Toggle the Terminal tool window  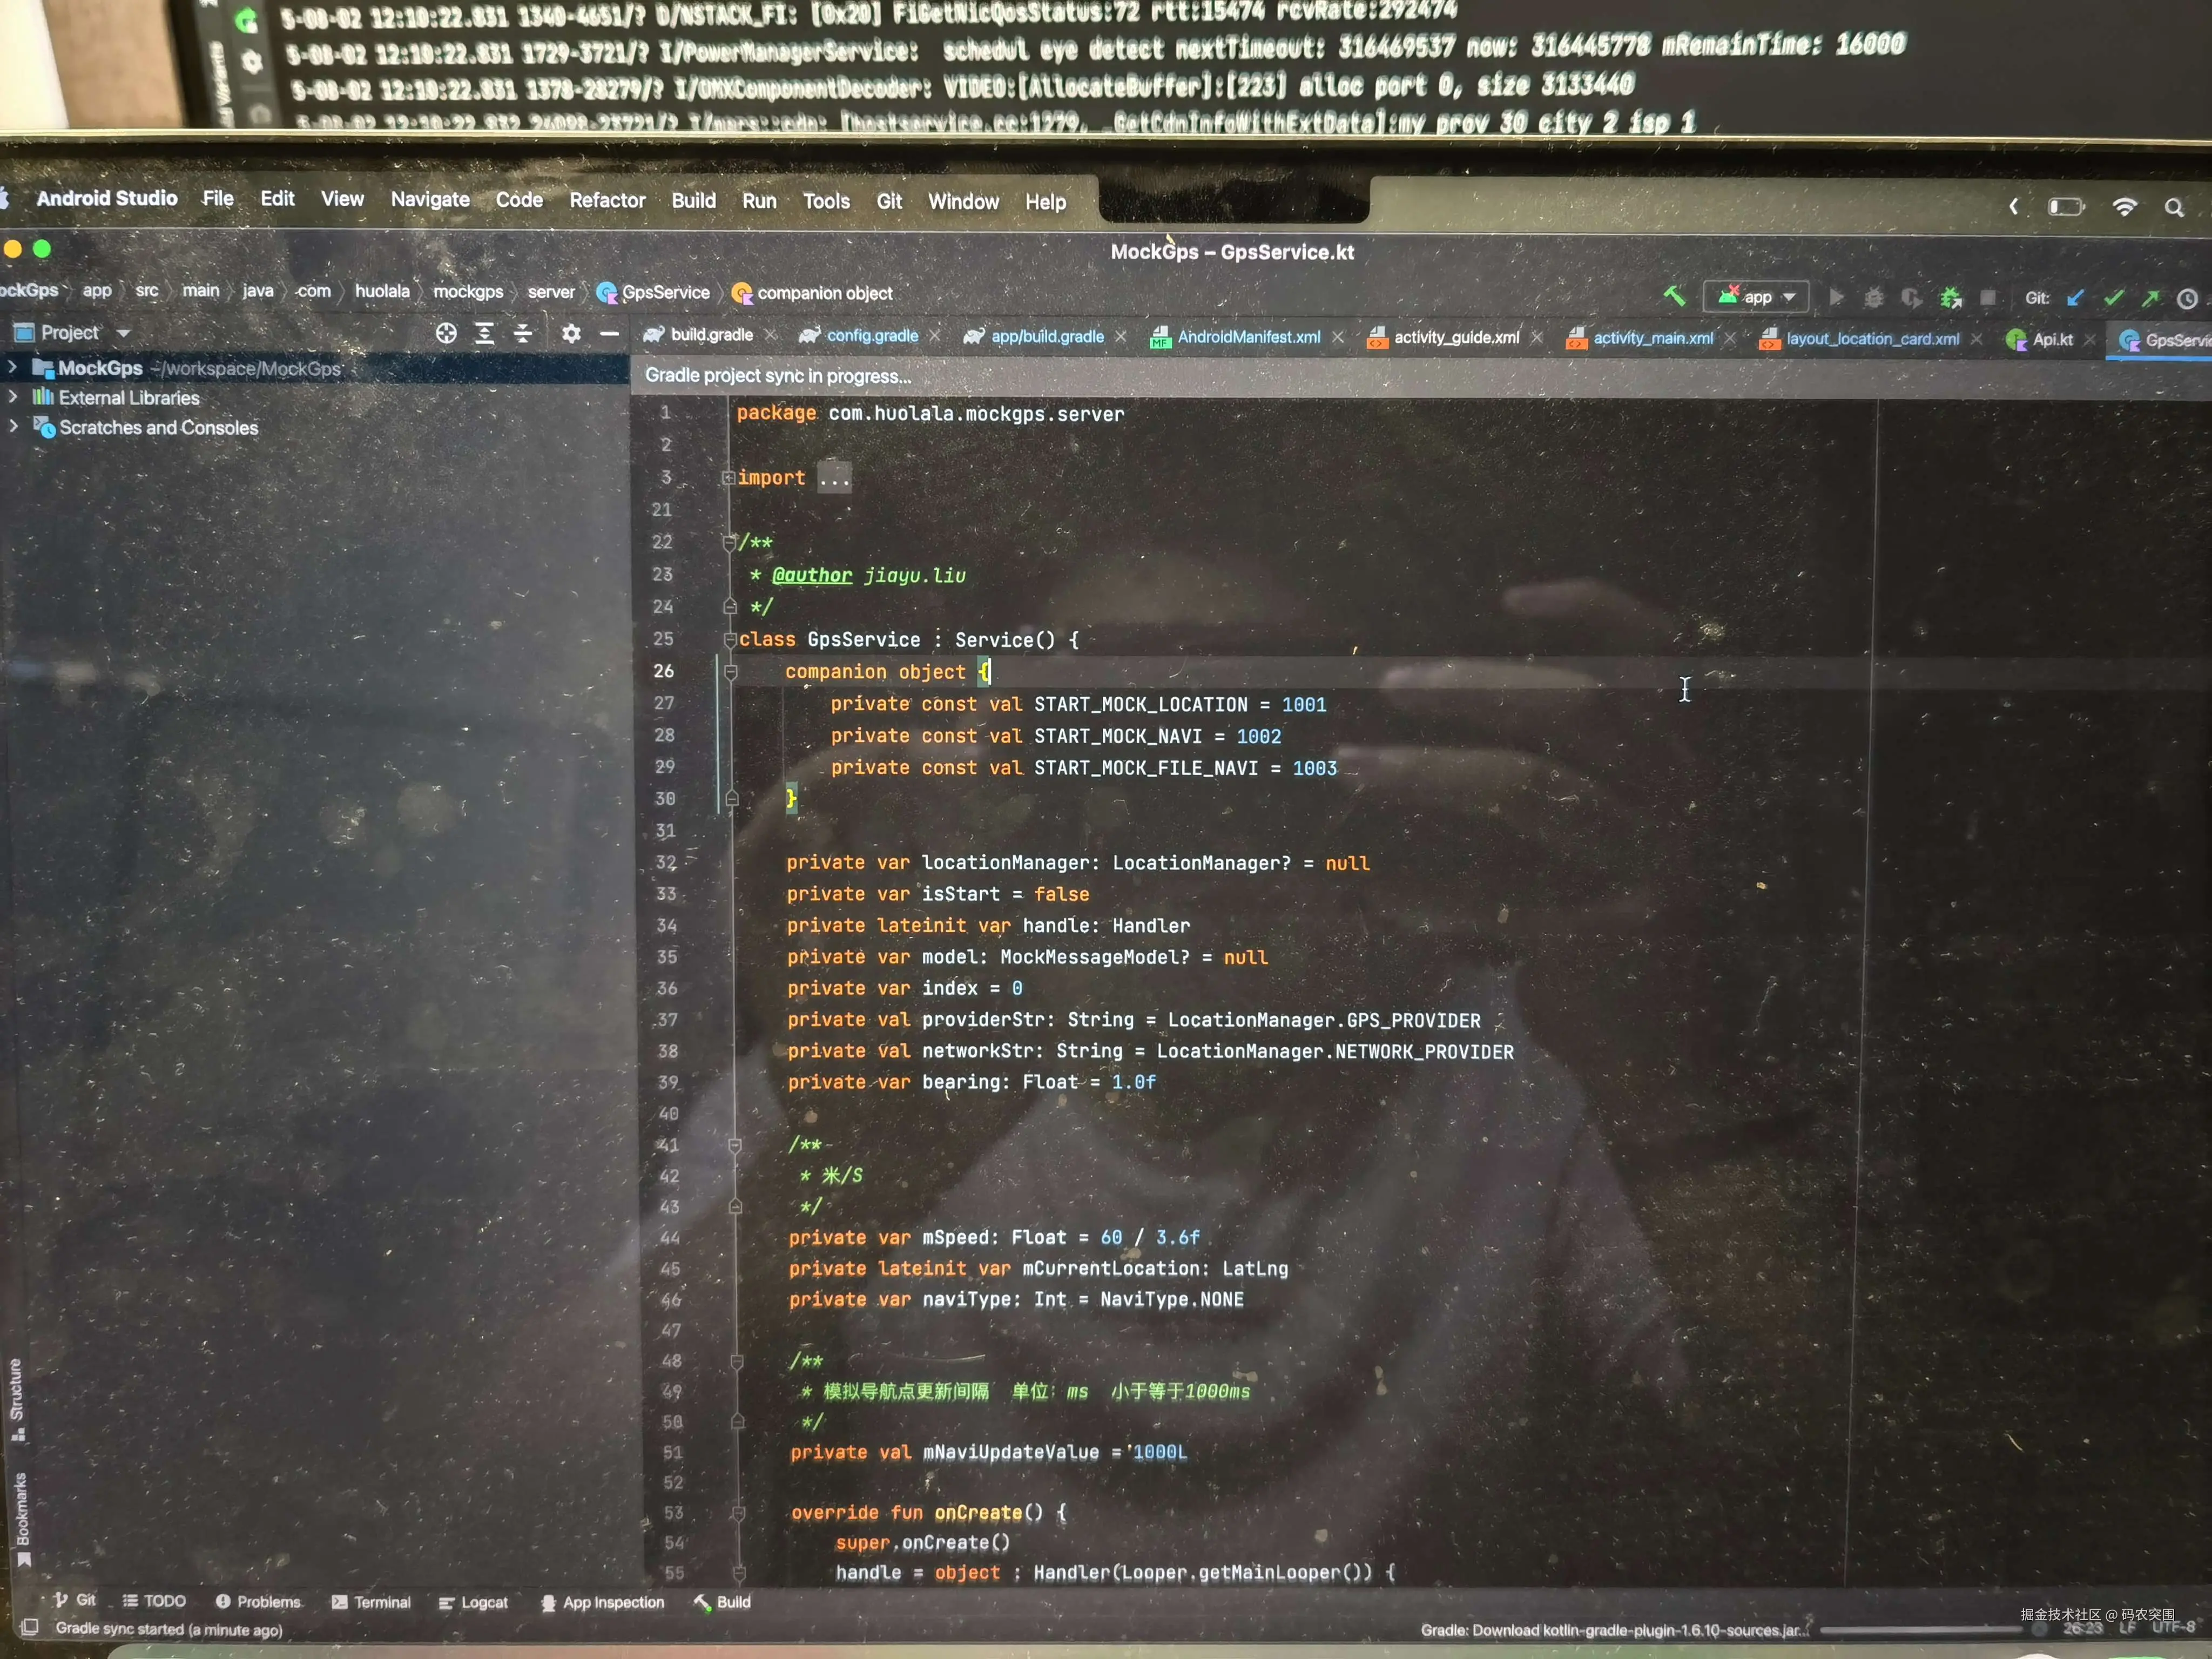tap(371, 1601)
